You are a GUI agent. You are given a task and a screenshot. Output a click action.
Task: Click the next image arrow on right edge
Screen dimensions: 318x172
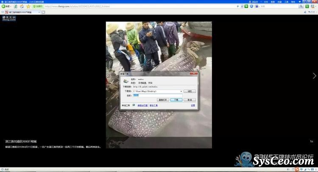coord(314,76)
